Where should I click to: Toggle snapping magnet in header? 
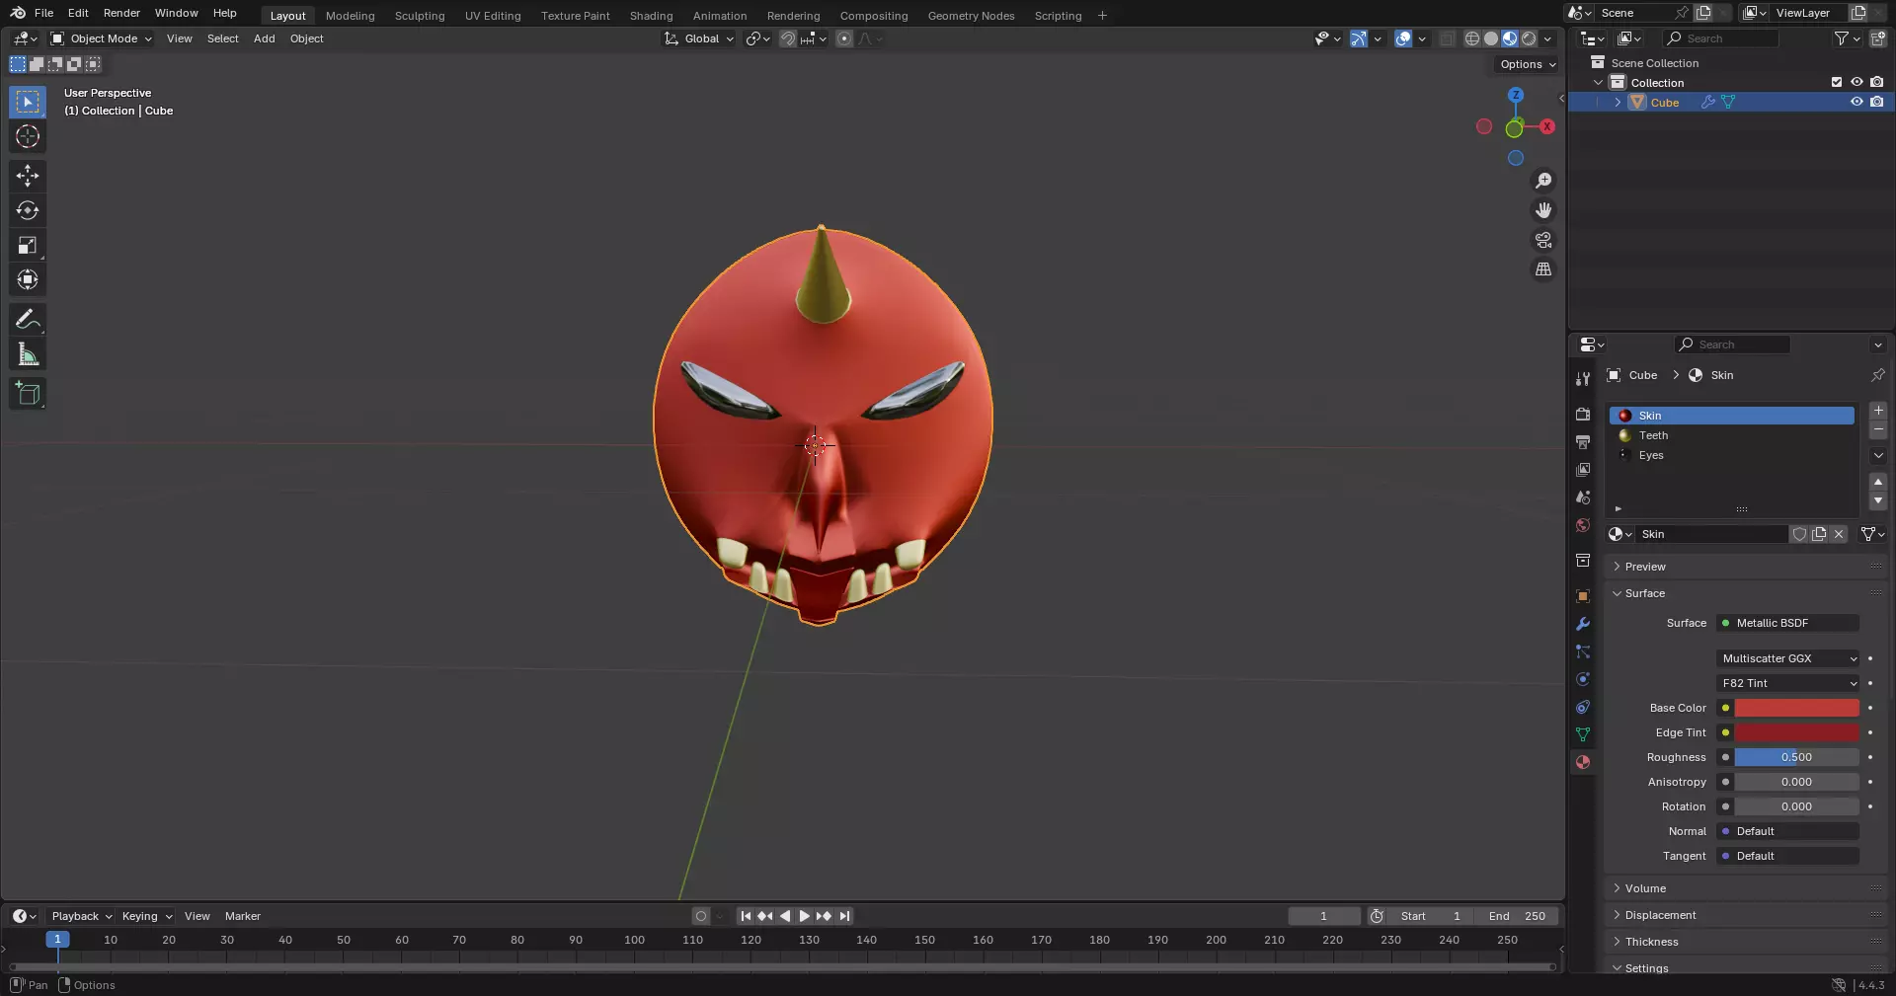pos(788,38)
